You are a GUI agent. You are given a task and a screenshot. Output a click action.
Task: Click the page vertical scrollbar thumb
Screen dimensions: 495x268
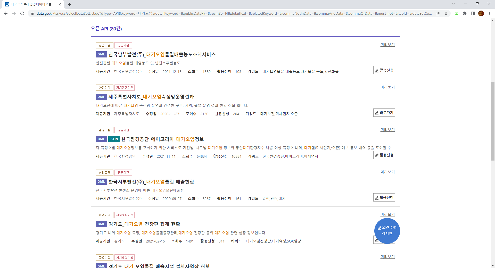click(493, 121)
